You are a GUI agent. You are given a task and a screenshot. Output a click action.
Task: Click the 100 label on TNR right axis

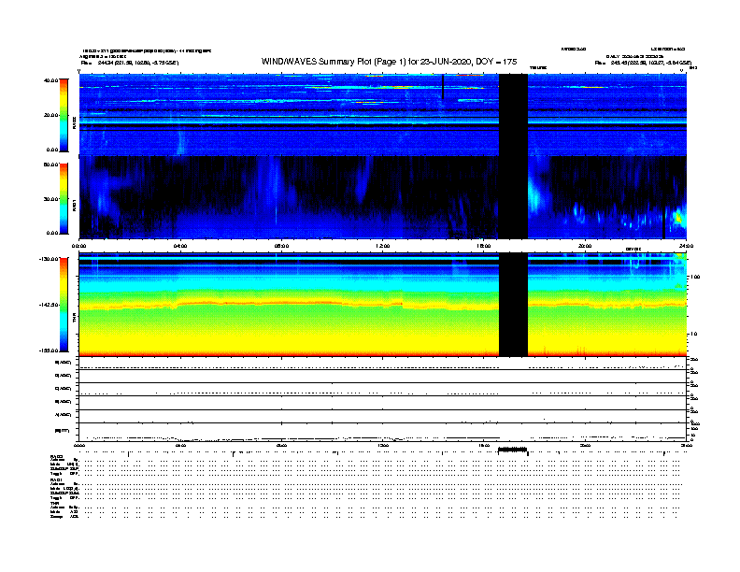[695, 277]
